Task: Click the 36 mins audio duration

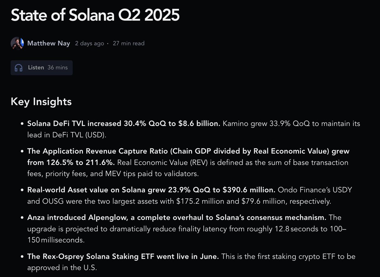Action: tap(58, 67)
